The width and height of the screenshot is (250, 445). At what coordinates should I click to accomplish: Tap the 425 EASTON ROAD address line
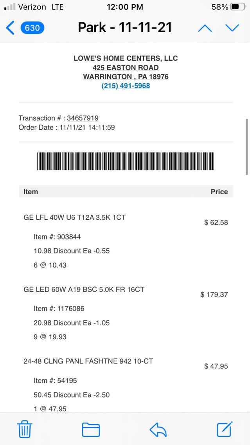126,67
